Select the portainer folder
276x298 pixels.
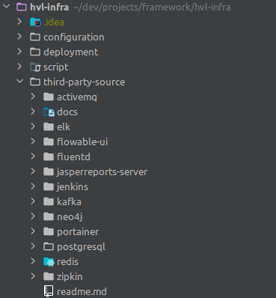[78, 232]
